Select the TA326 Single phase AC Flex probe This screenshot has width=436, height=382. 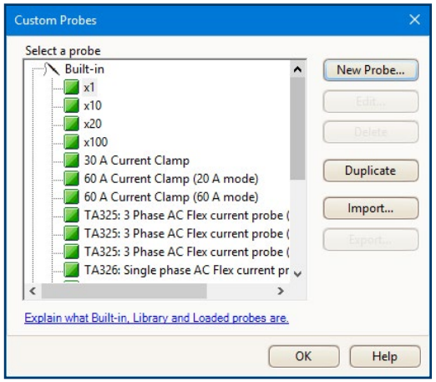point(186,270)
